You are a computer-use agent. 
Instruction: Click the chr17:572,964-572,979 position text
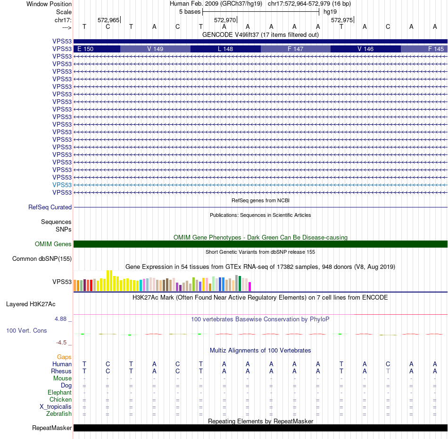pos(309,4)
